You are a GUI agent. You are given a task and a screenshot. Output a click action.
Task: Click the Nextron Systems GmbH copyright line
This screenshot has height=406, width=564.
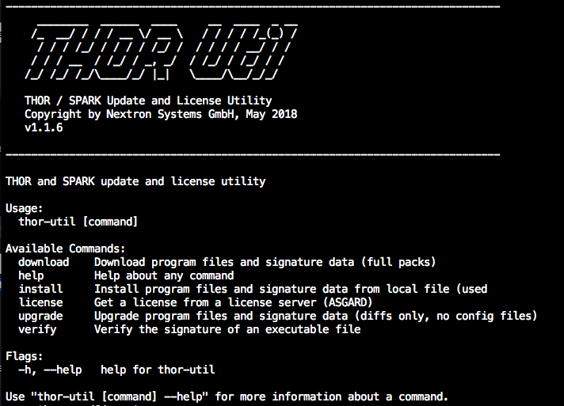[161, 114]
